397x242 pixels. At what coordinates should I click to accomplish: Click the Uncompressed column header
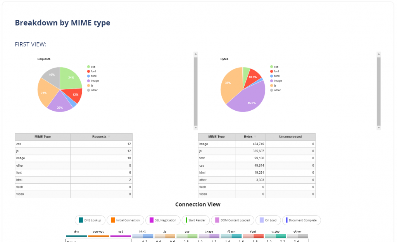[290, 137]
